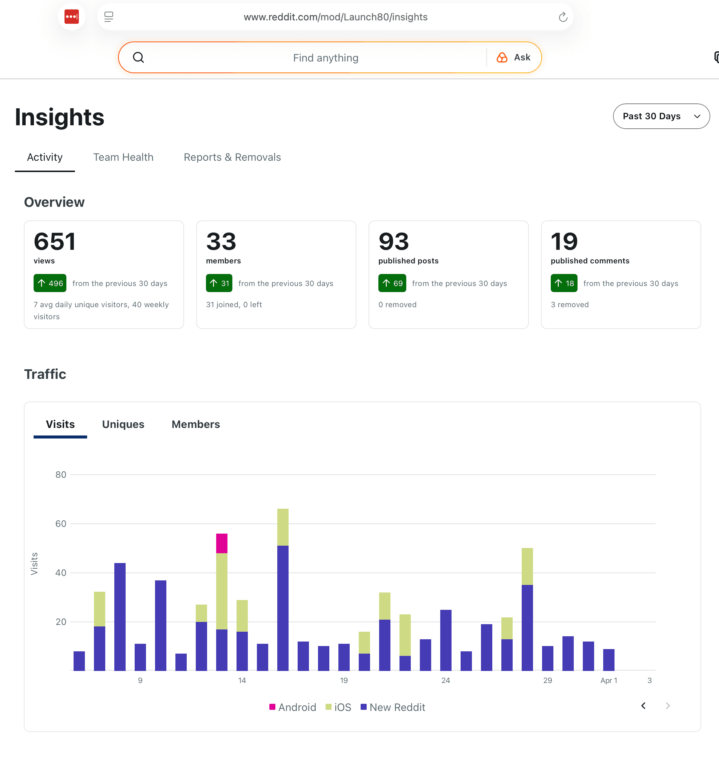Toggle the iOS series in the chart legend
Screen dimensions: 719x757
pos(338,707)
